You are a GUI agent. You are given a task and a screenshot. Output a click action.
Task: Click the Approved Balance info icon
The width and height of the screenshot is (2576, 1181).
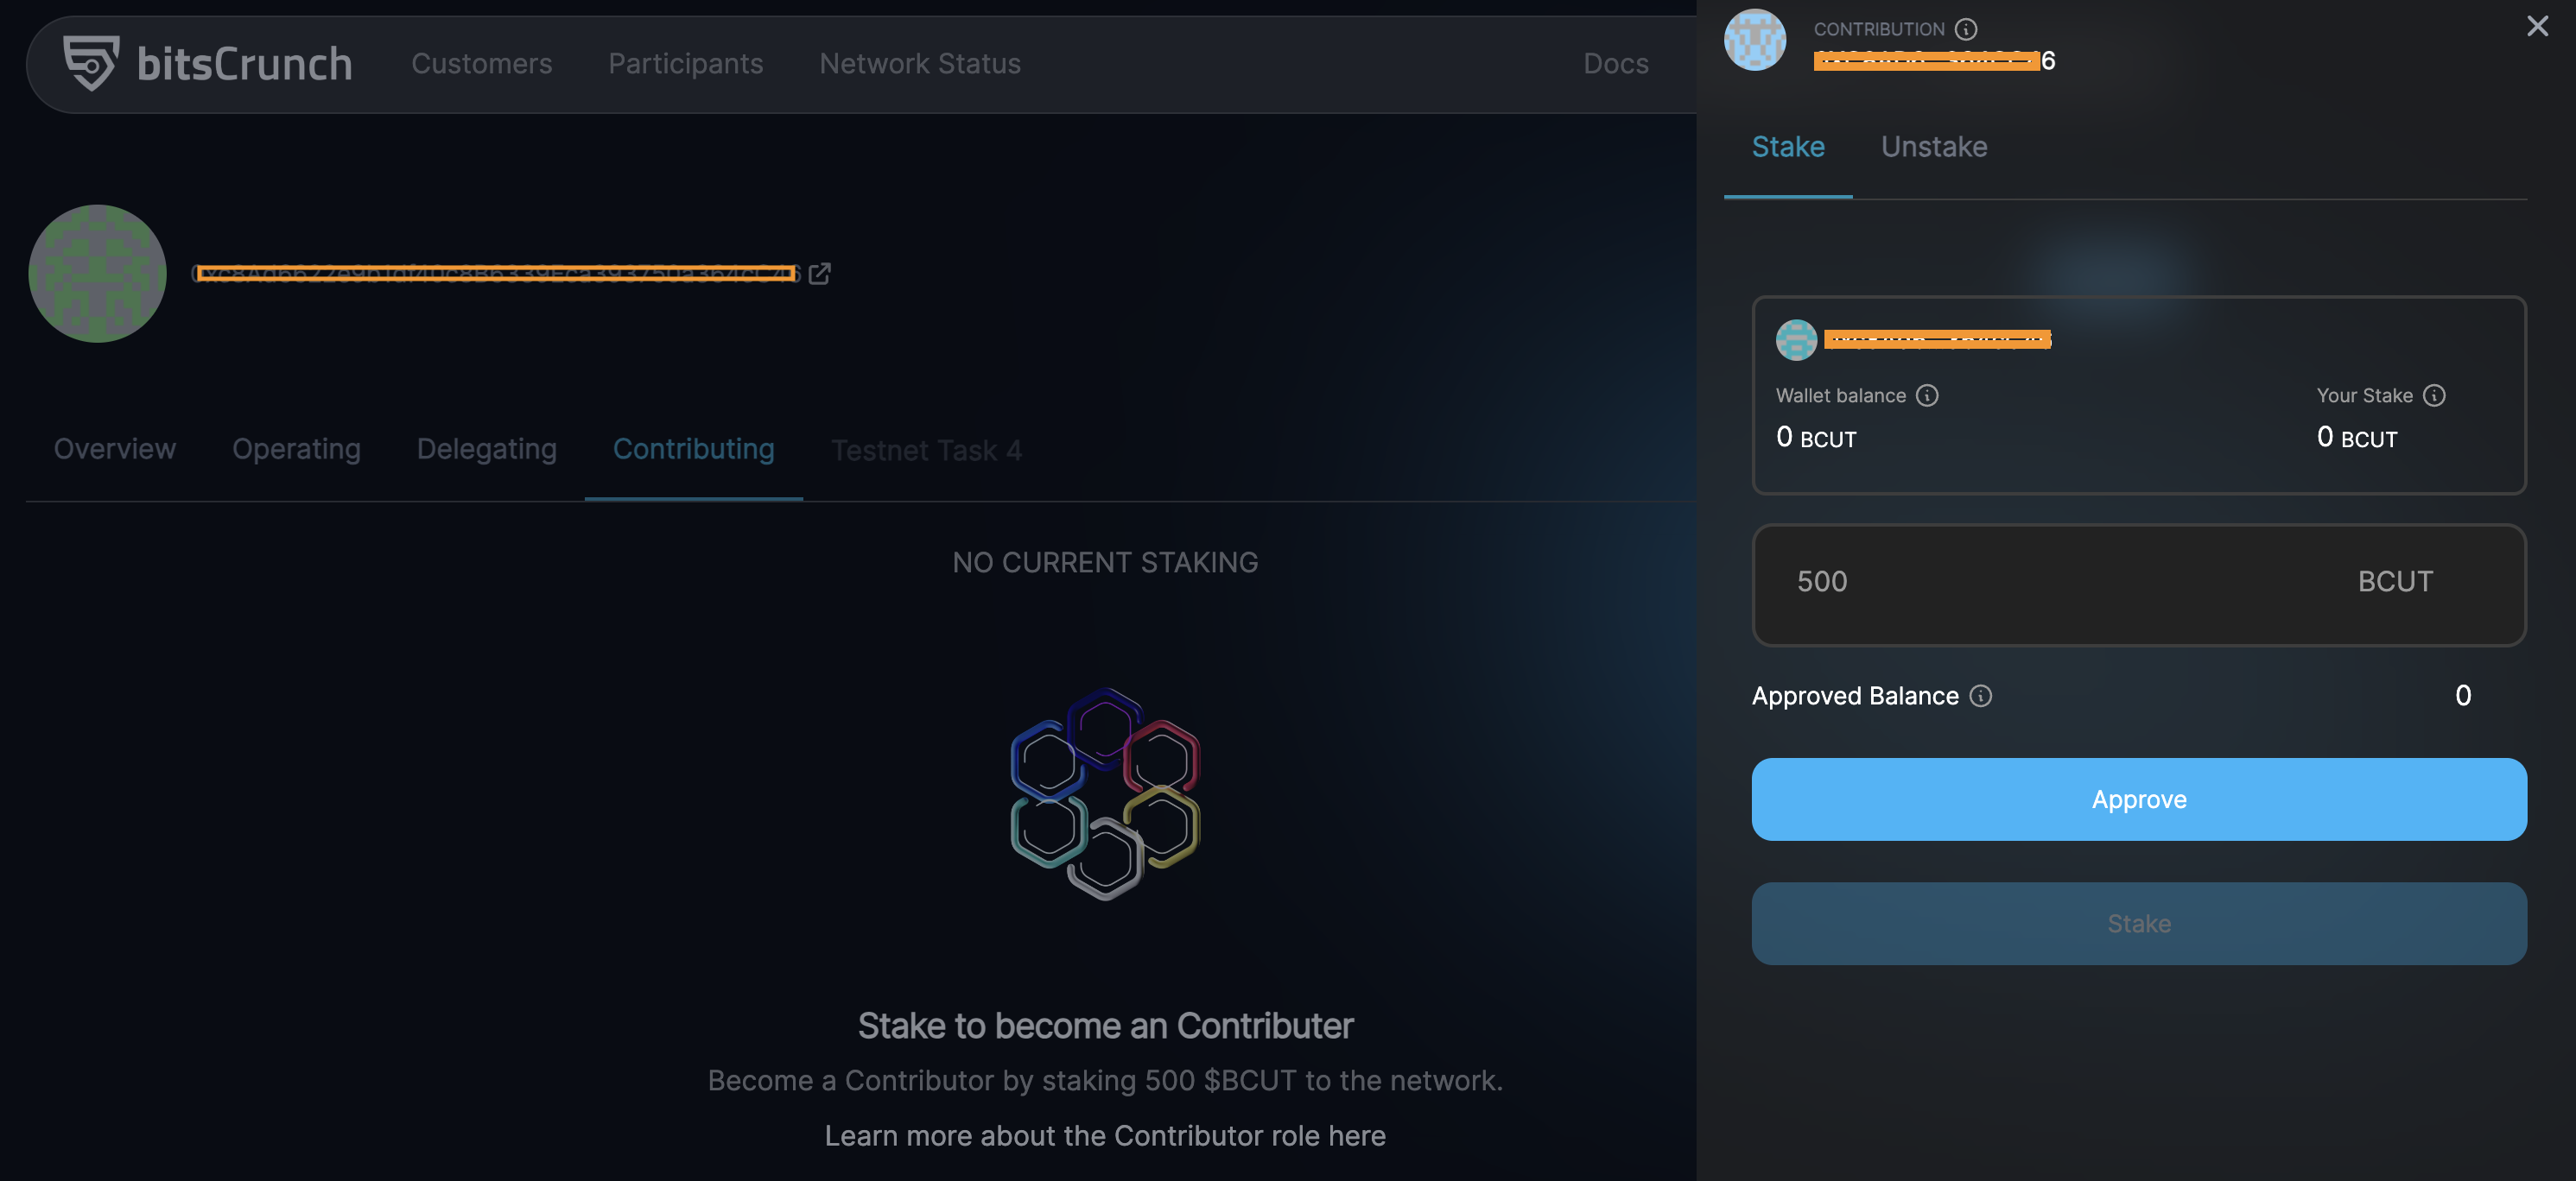1980,696
